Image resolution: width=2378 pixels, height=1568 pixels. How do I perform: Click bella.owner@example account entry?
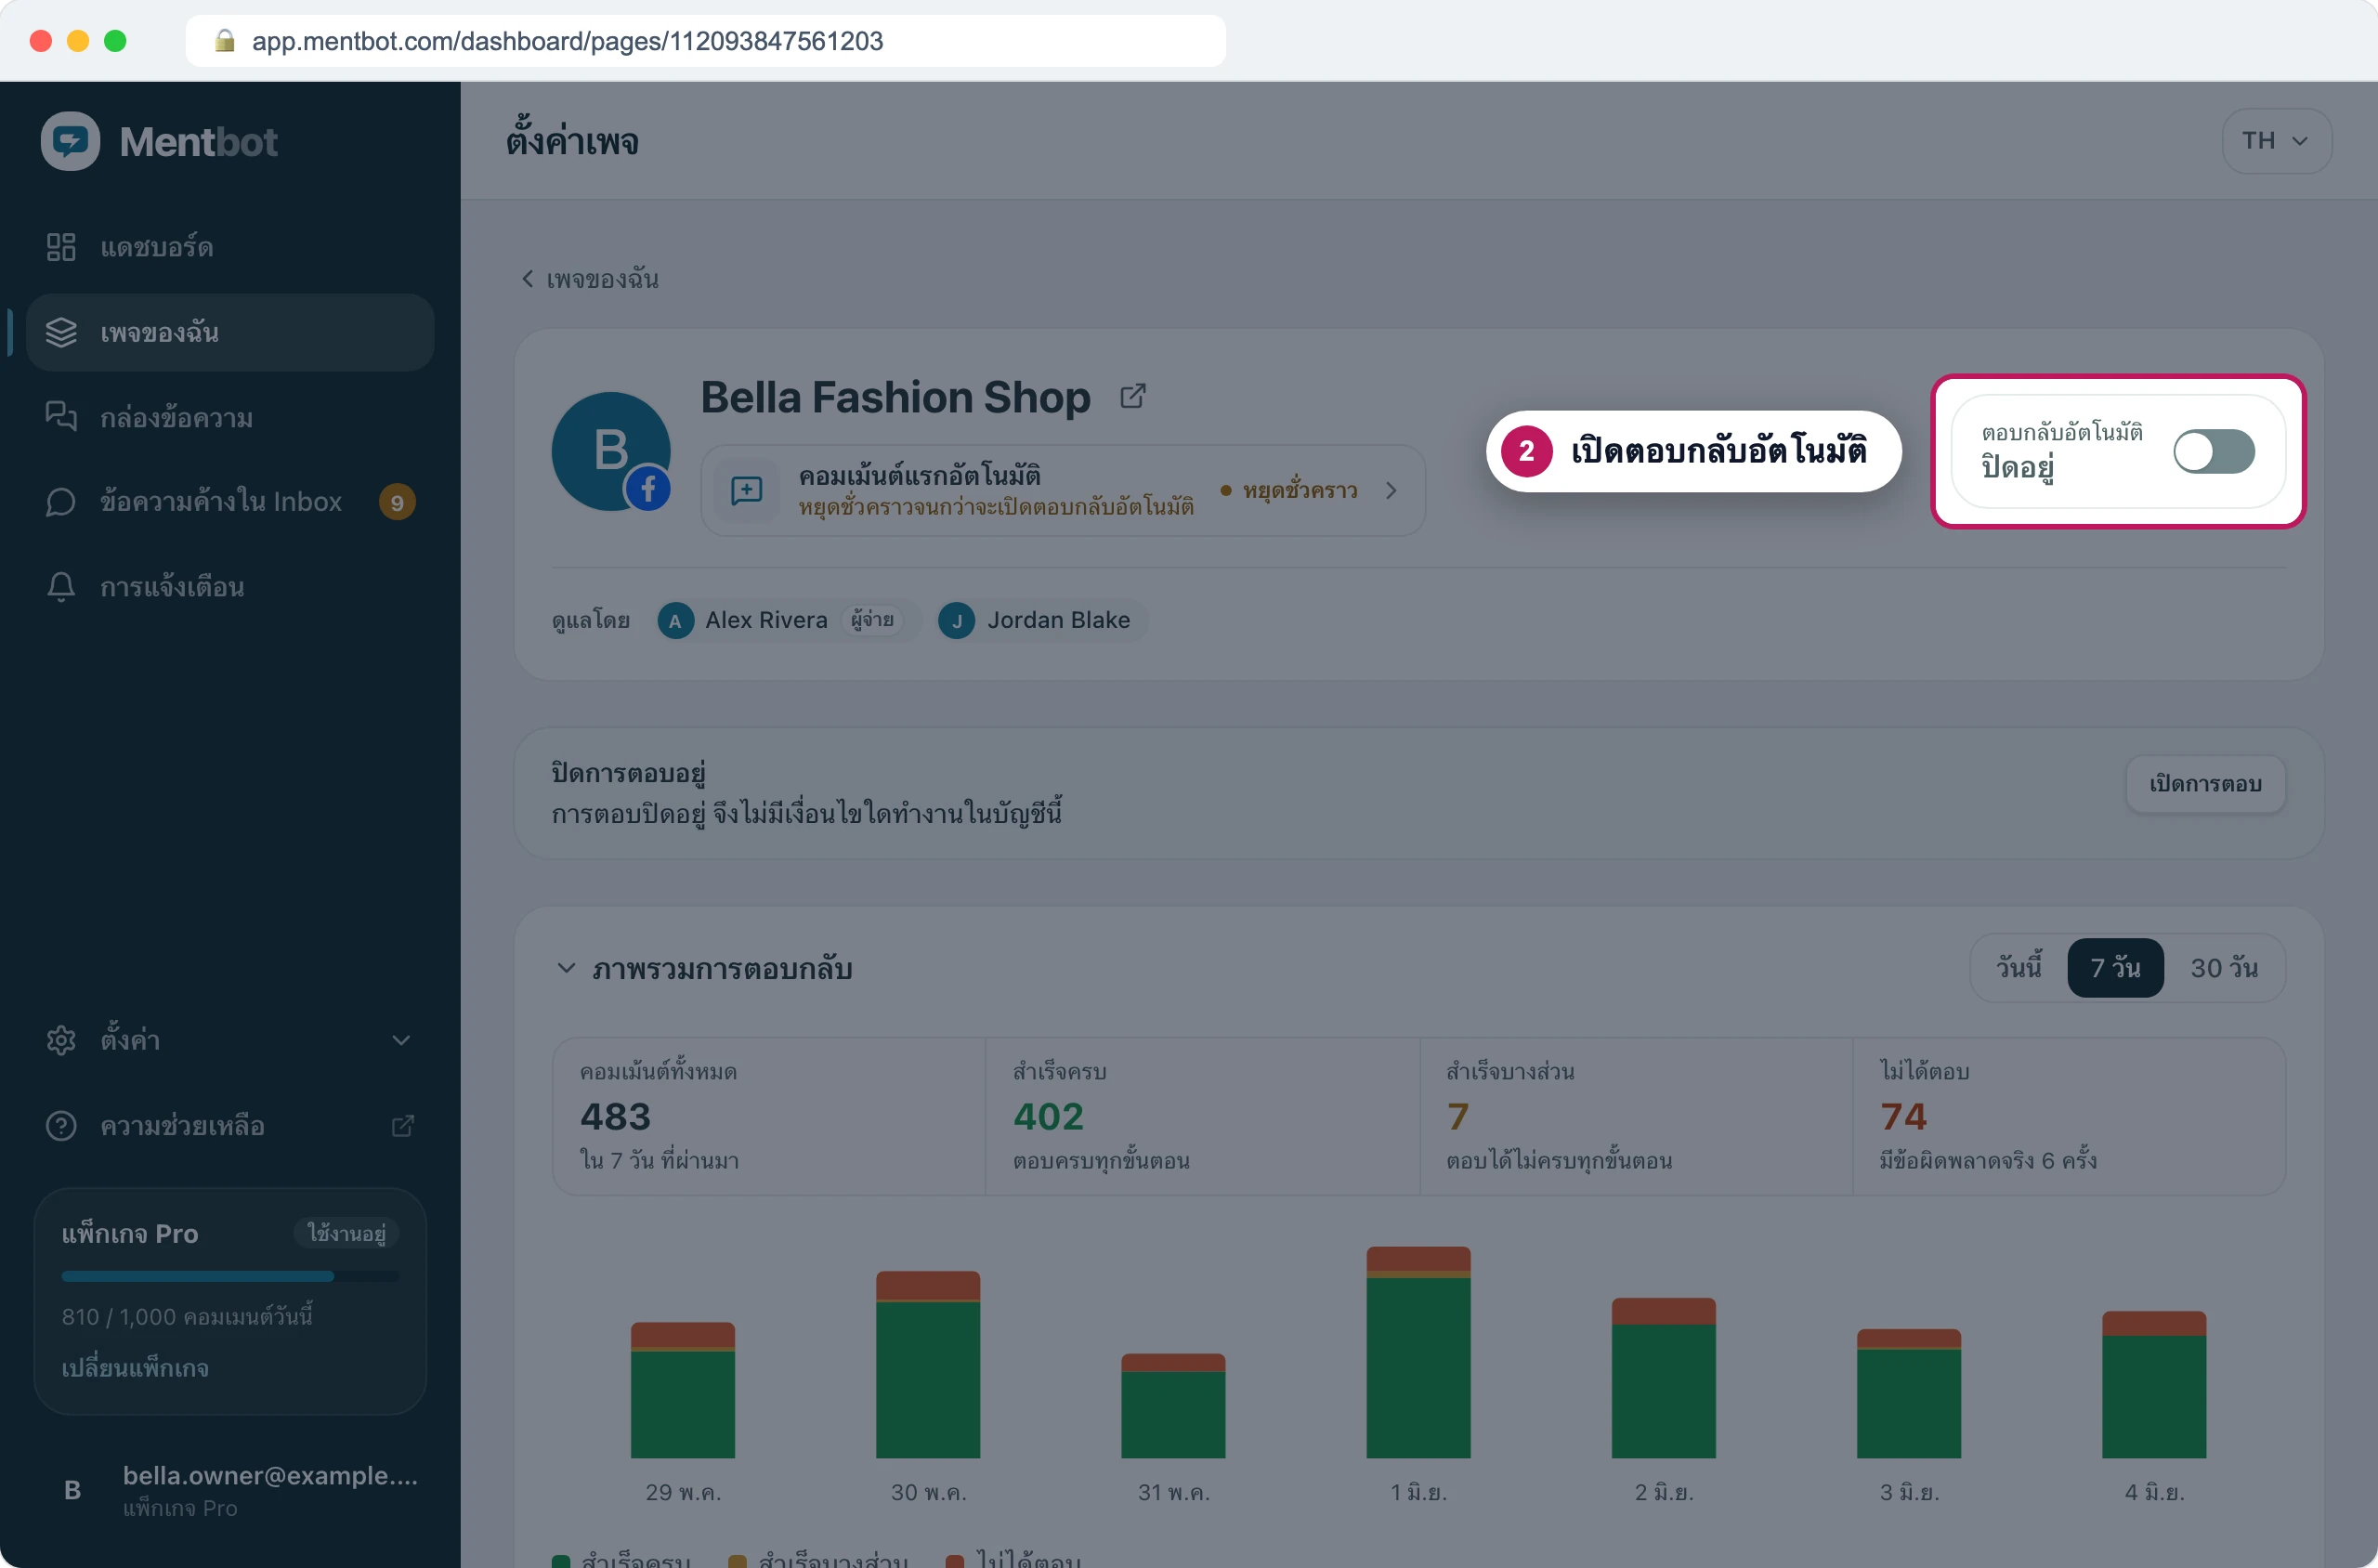(230, 1490)
